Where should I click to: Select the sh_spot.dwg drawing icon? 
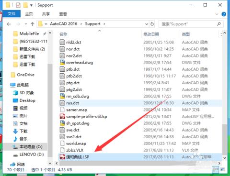pyautogui.click(x=62, y=123)
